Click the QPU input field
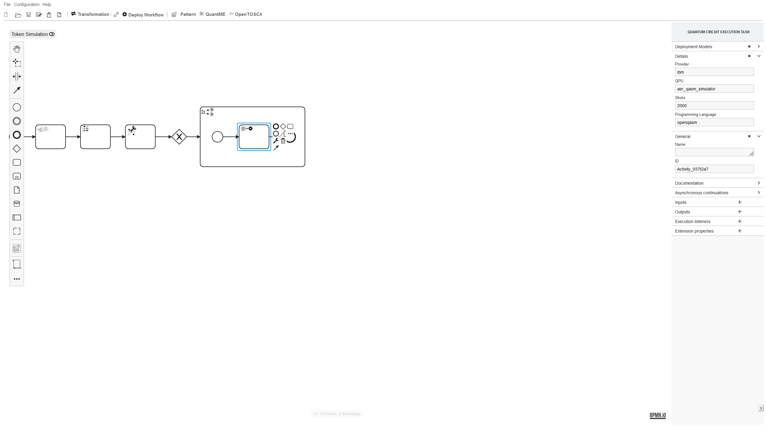Screen dimensions: 766x431 pos(714,88)
